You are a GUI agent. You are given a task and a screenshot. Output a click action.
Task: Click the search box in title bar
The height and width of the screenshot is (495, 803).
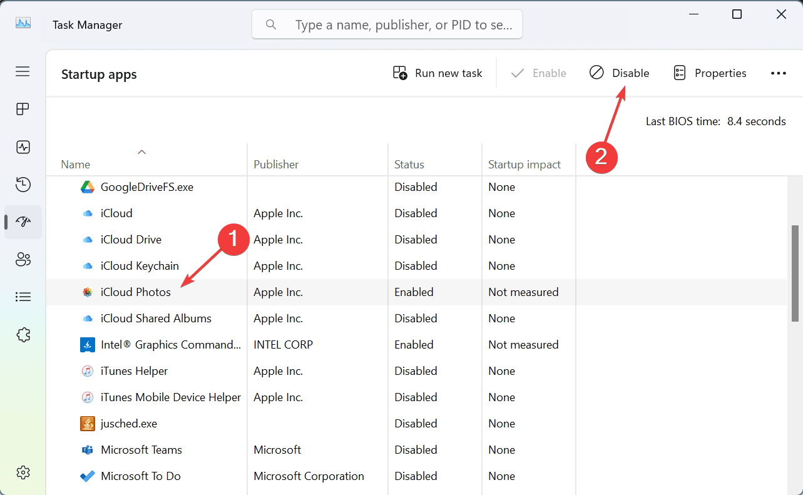coord(387,25)
